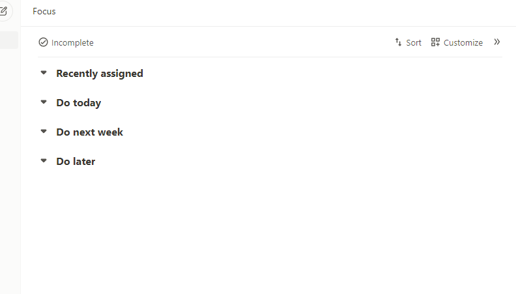Select the Recently assigned section title

[100, 74]
